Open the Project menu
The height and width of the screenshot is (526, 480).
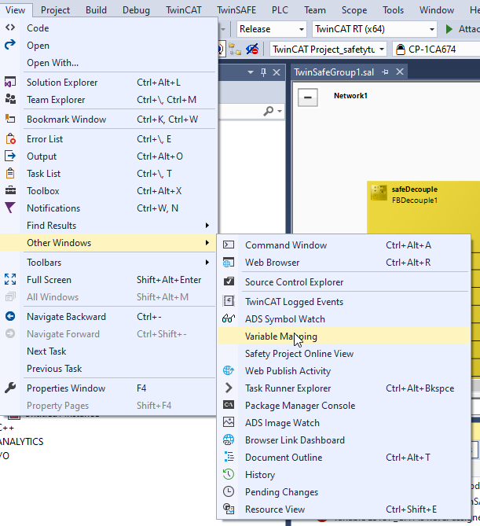(x=55, y=10)
